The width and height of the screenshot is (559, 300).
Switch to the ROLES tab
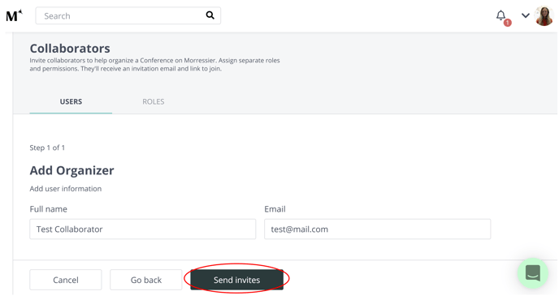coord(154,102)
